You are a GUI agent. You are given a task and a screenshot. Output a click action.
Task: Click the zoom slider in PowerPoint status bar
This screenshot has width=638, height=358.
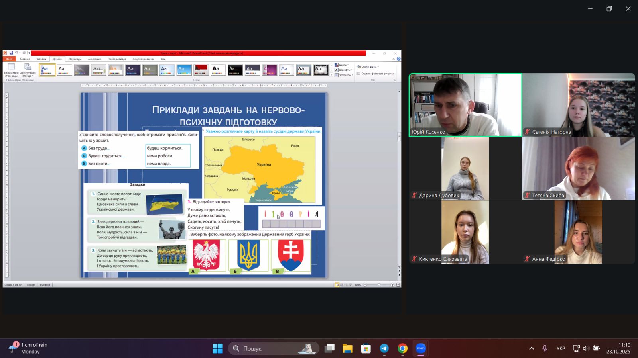click(379, 285)
